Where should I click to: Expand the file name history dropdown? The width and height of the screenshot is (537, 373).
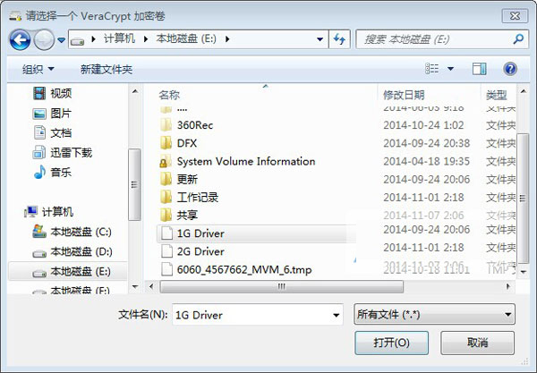[x=336, y=315]
